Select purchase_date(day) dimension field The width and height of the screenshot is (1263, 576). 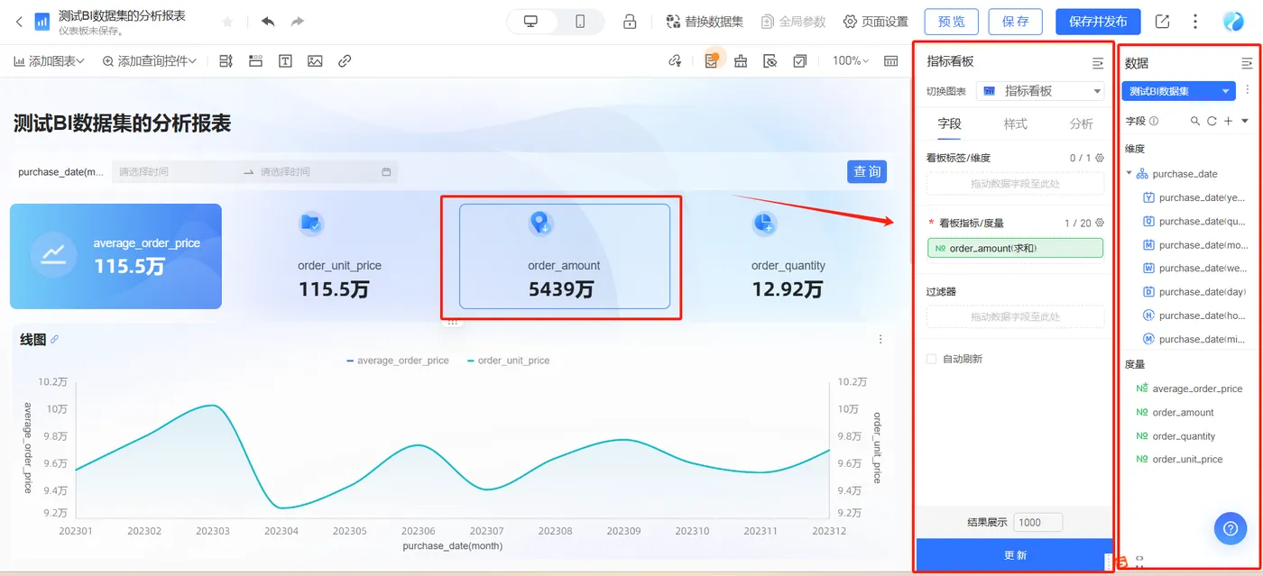pyautogui.click(x=1194, y=292)
